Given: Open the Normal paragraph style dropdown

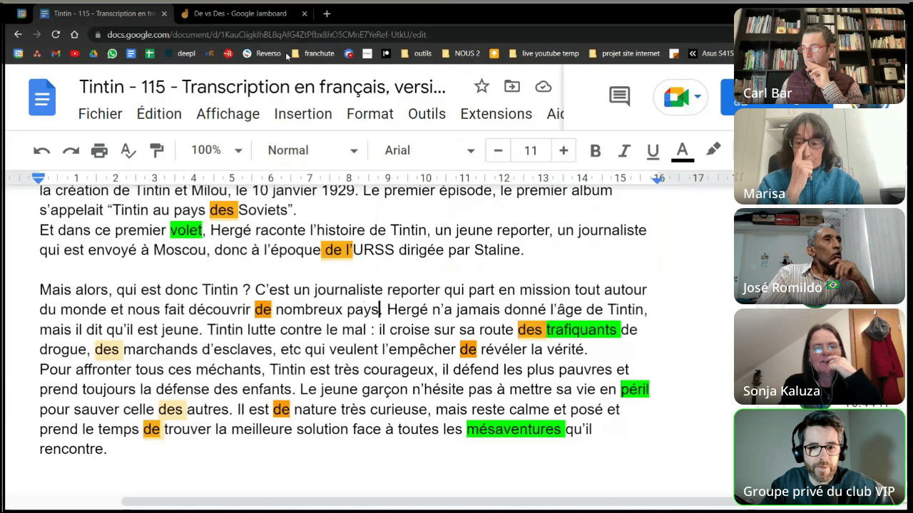Looking at the screenshot, I should [312, 150].
